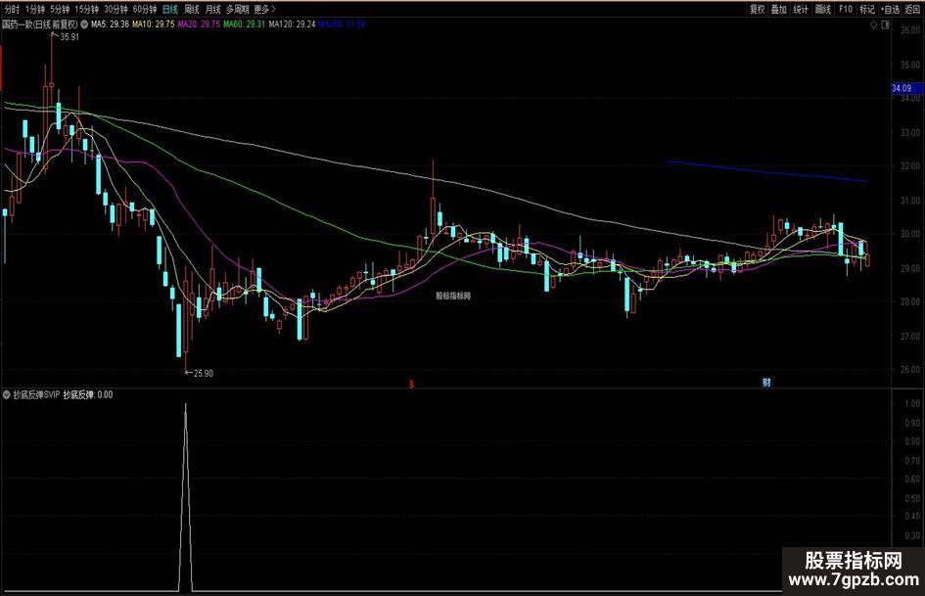This screenshot has width=925, height=596.
Task: Click the 1.00 indicator axis label
Action: (912, 403)
